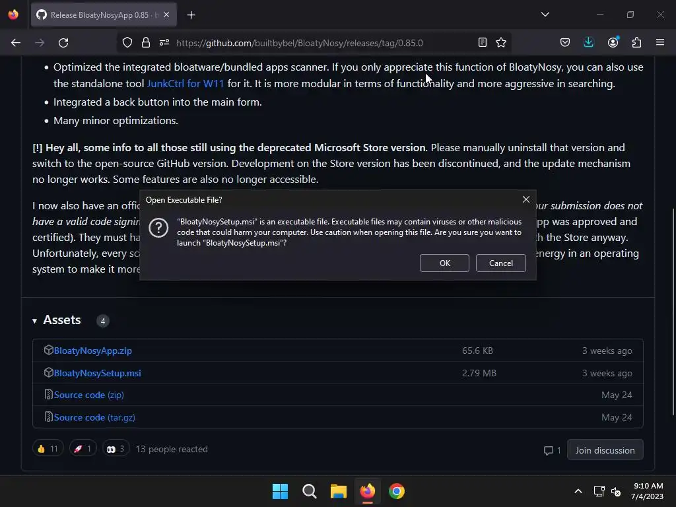Screen dimensions: 676x507
Task: Download Source code (tar.gz)
Action: pyautogui.click(x=94, y=417)
